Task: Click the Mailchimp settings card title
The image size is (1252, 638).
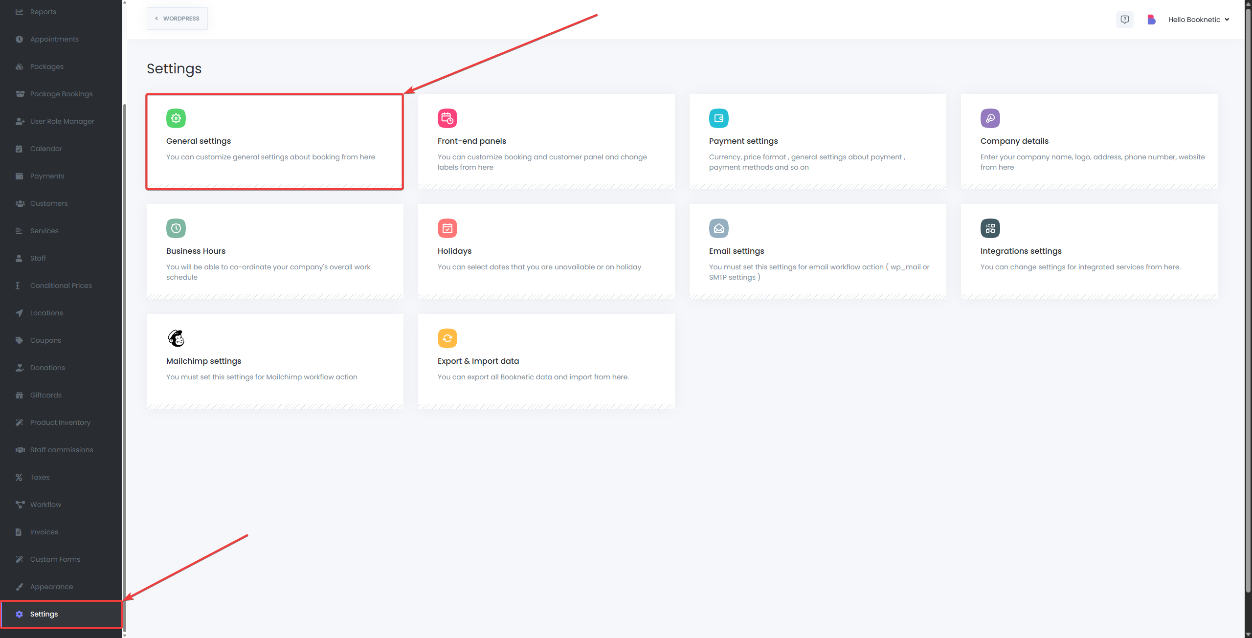Action: (203, 361)
